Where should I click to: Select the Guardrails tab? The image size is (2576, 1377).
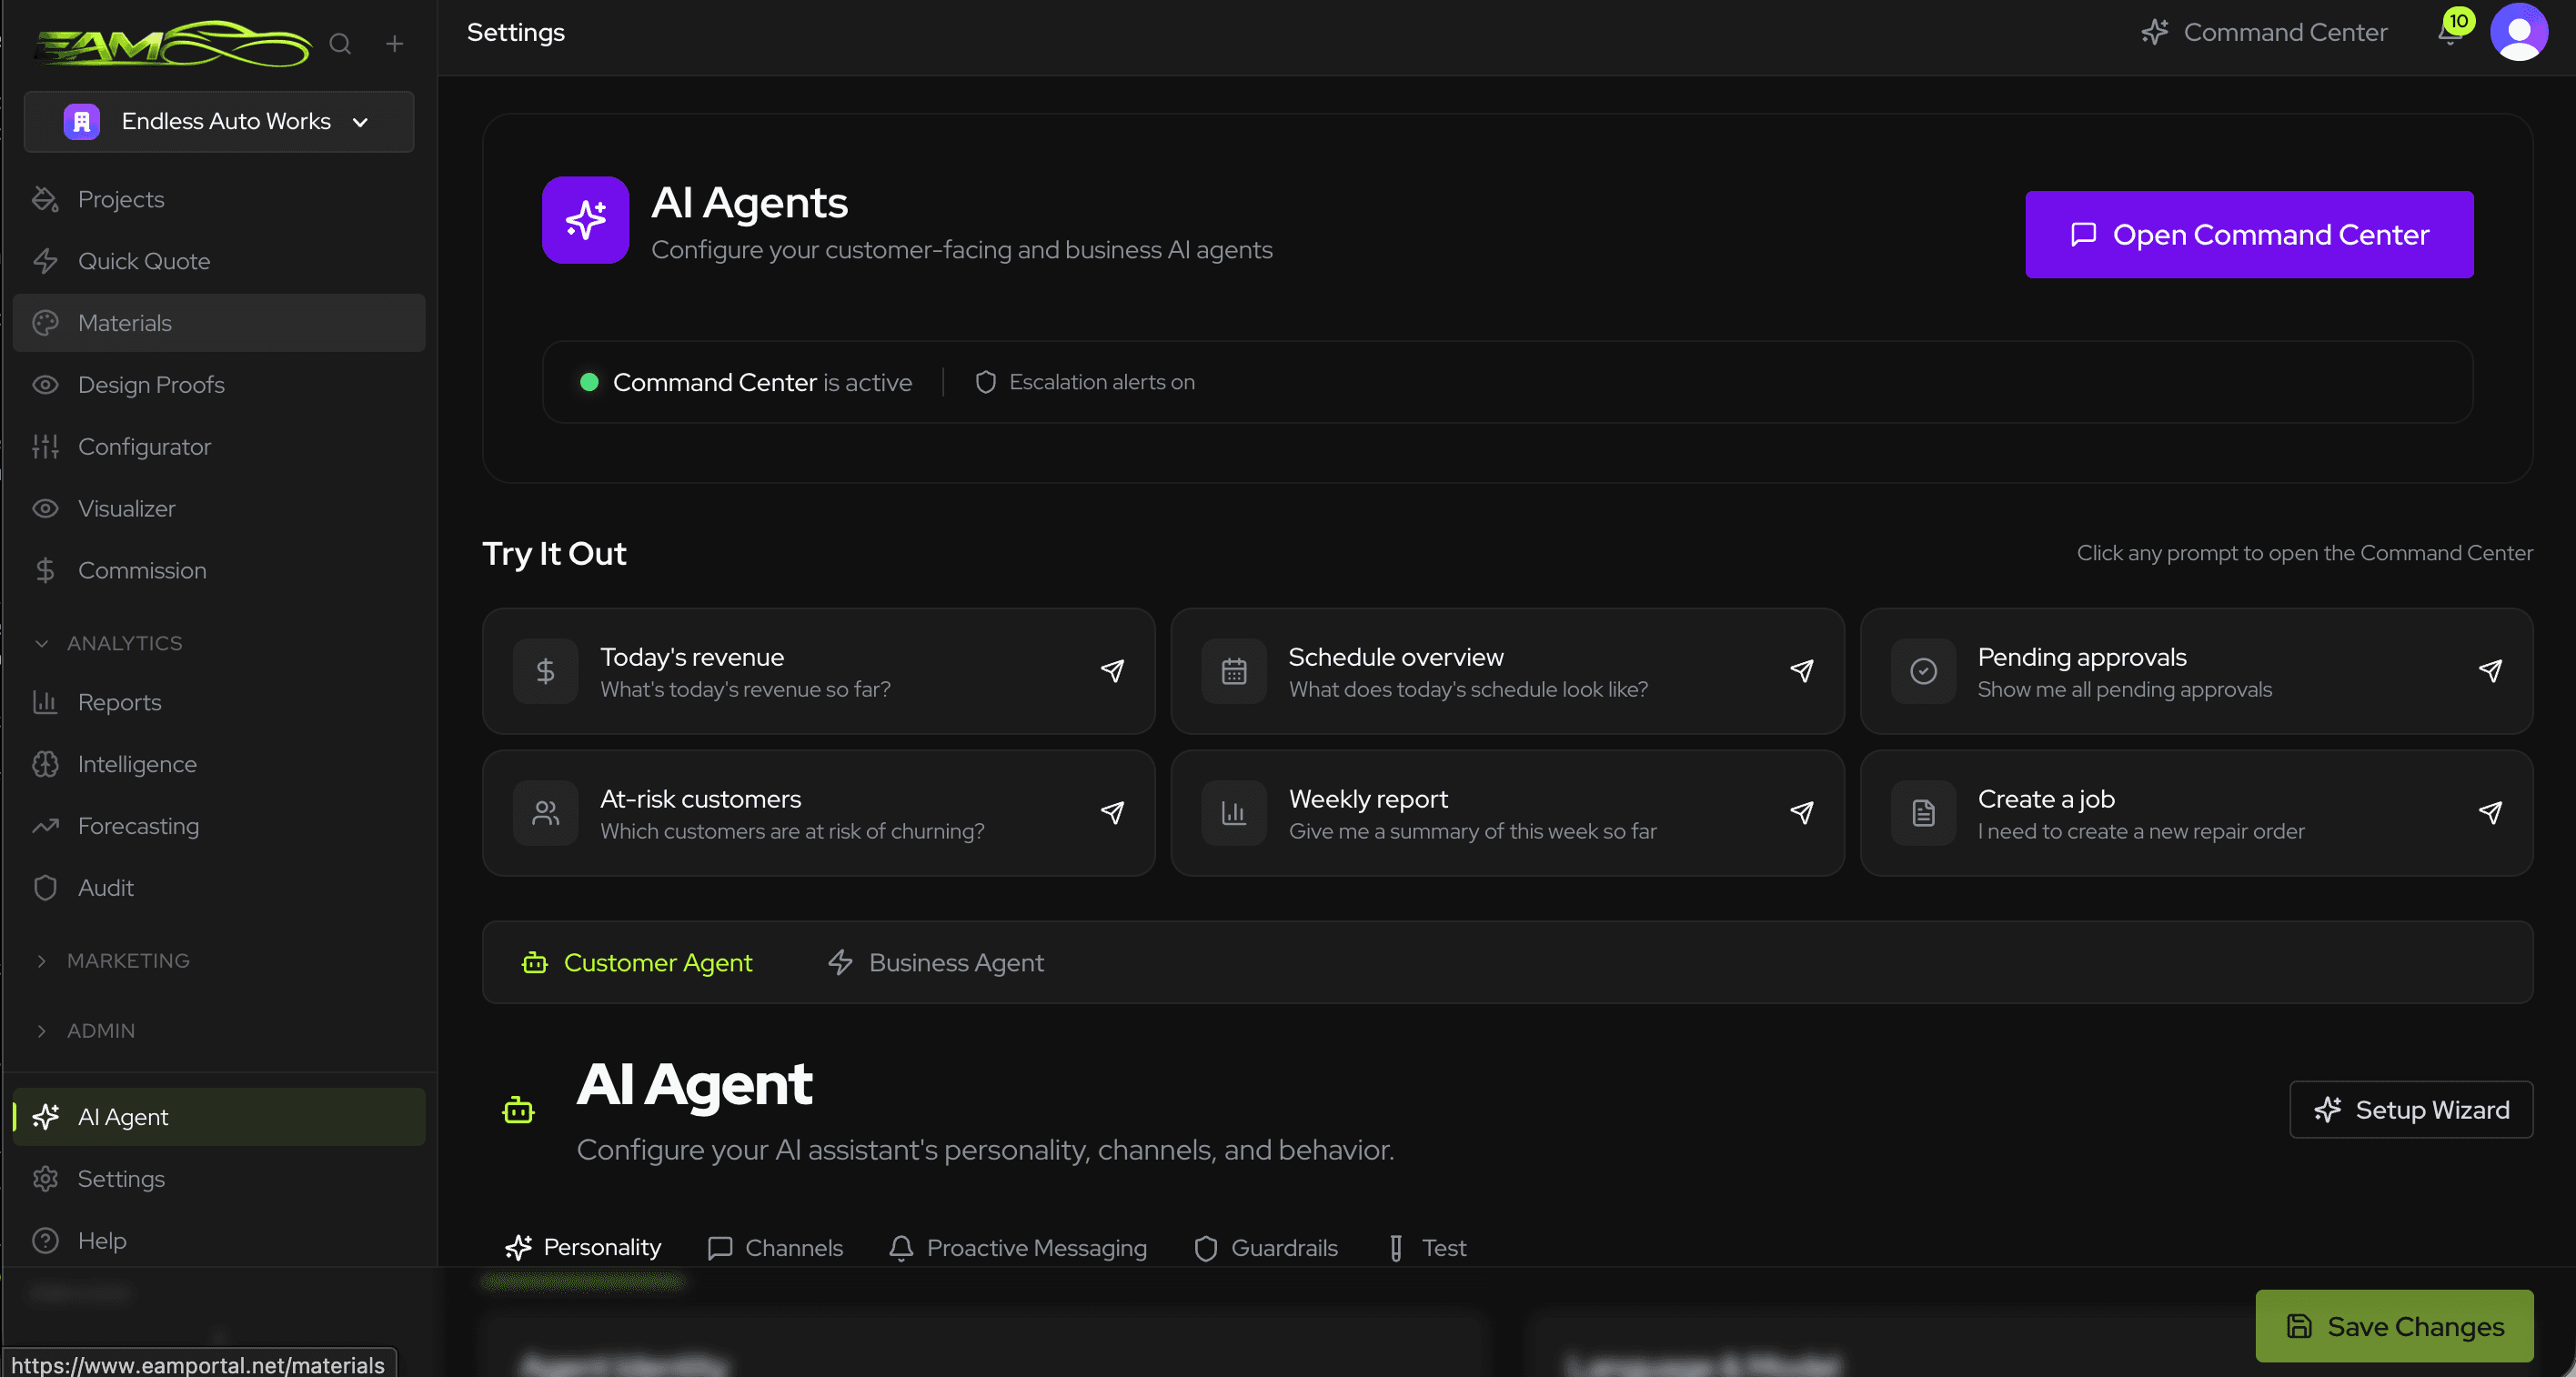[1266, 1248]
